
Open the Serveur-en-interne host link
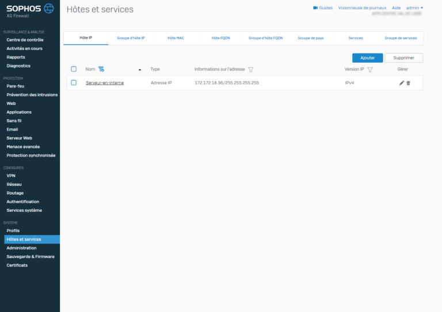point(105,83)
